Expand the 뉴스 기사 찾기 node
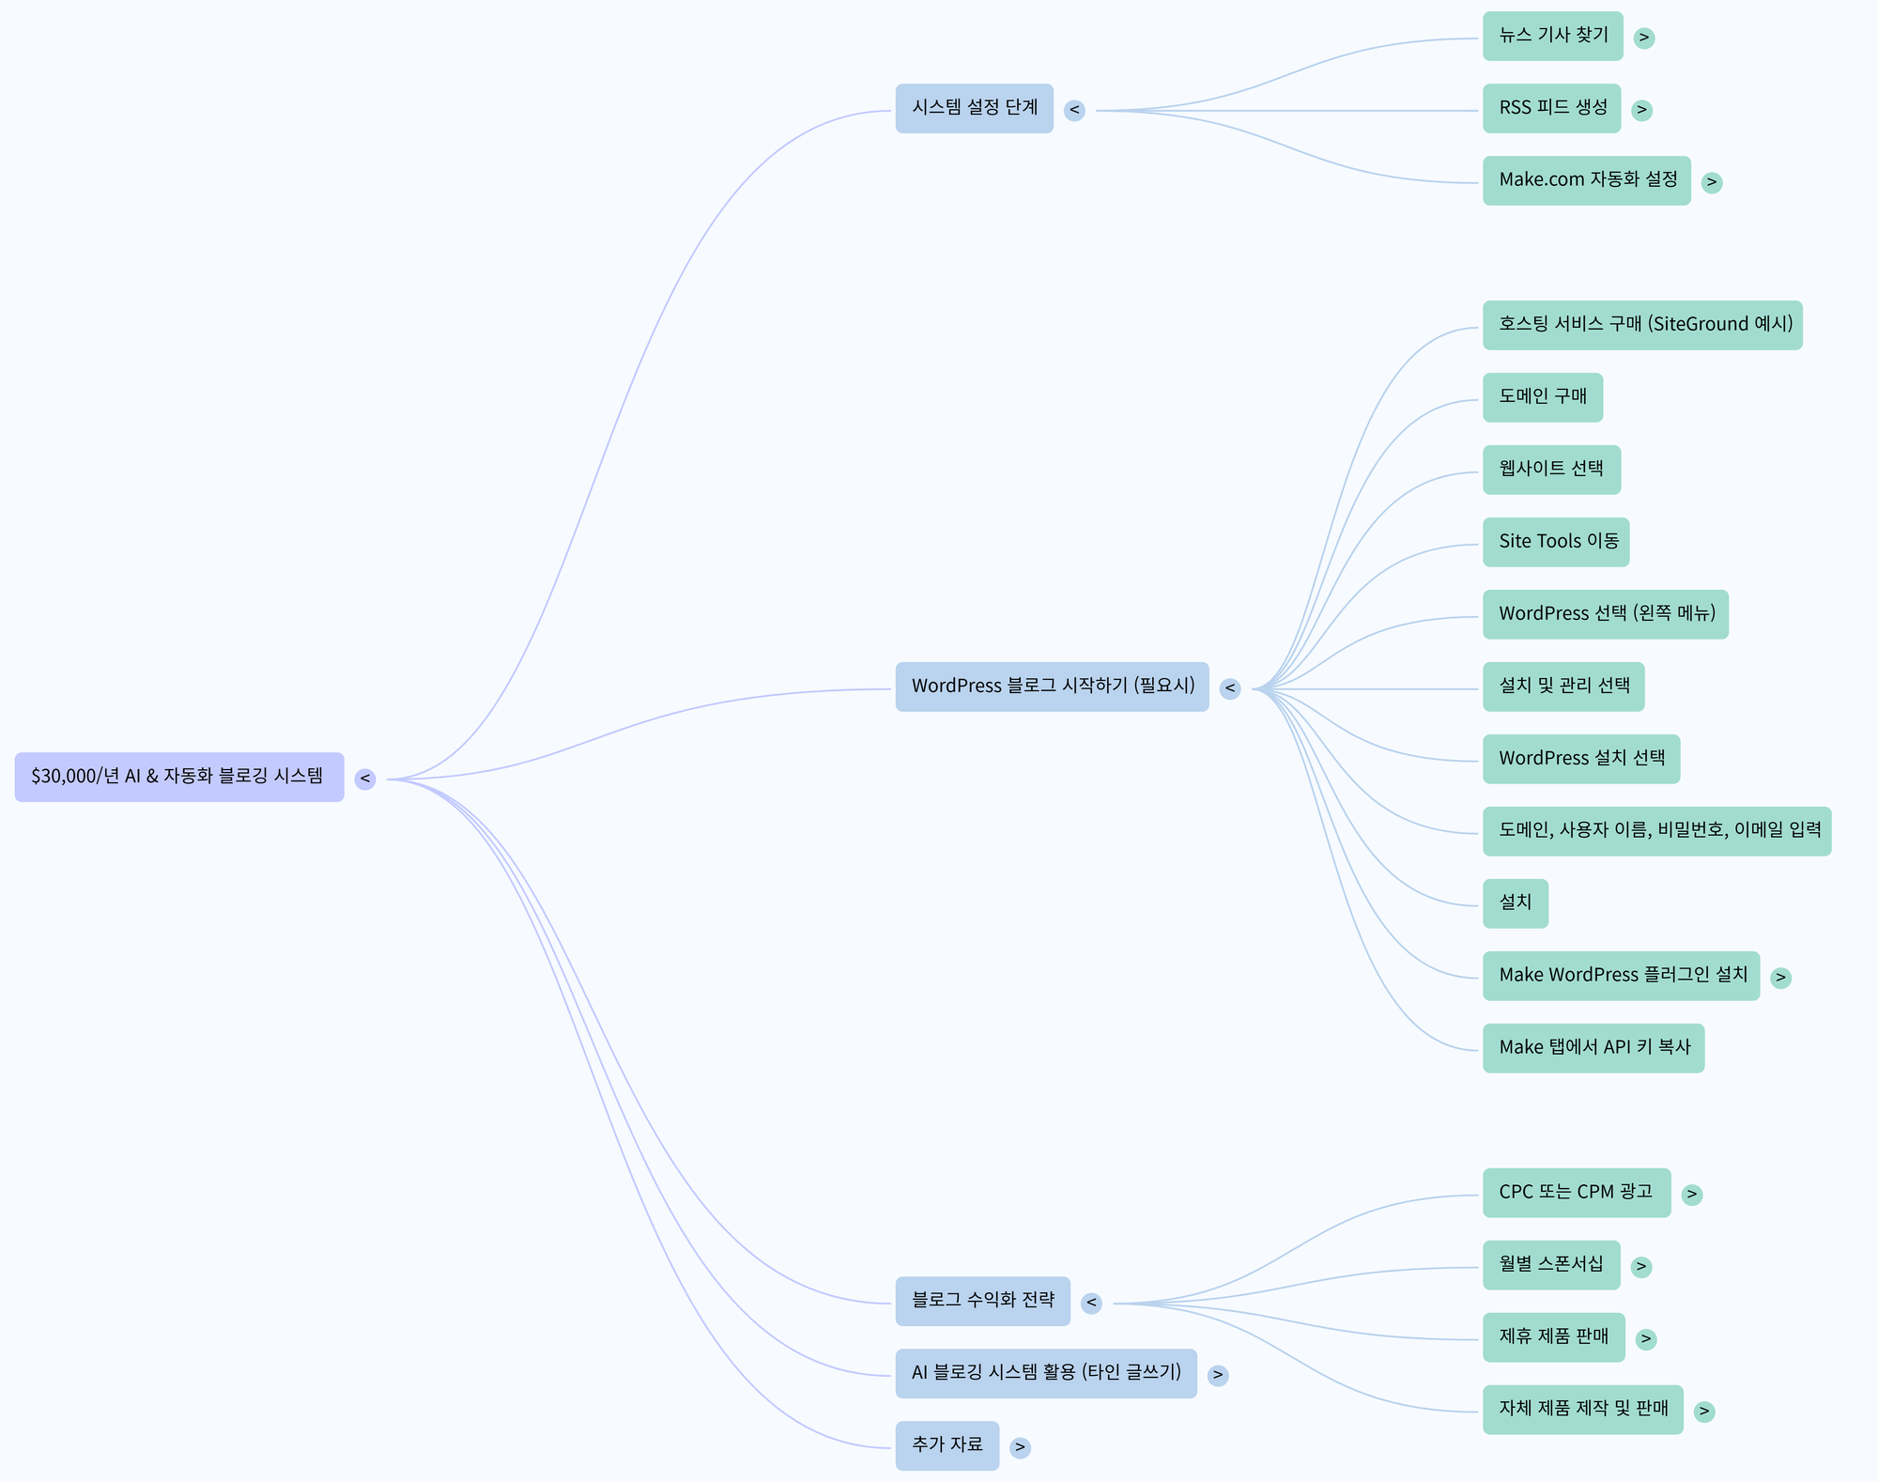Screen dimensions: 1878x1482 click(x=1643, y=38)
